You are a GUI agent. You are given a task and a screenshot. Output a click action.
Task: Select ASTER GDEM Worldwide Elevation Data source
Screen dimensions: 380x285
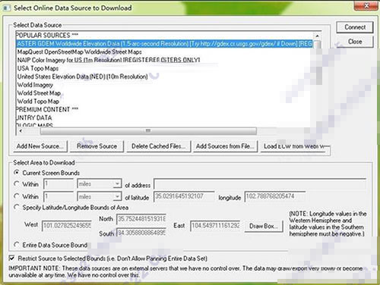click(164, 44)
